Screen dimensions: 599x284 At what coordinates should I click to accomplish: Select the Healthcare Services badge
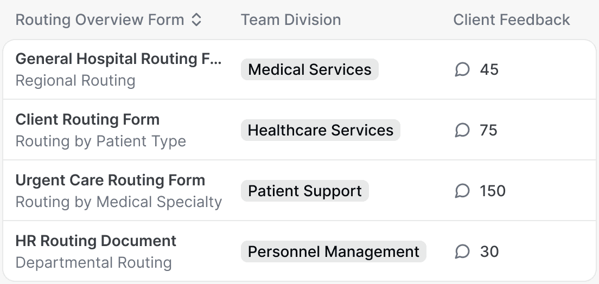[320, 130]
